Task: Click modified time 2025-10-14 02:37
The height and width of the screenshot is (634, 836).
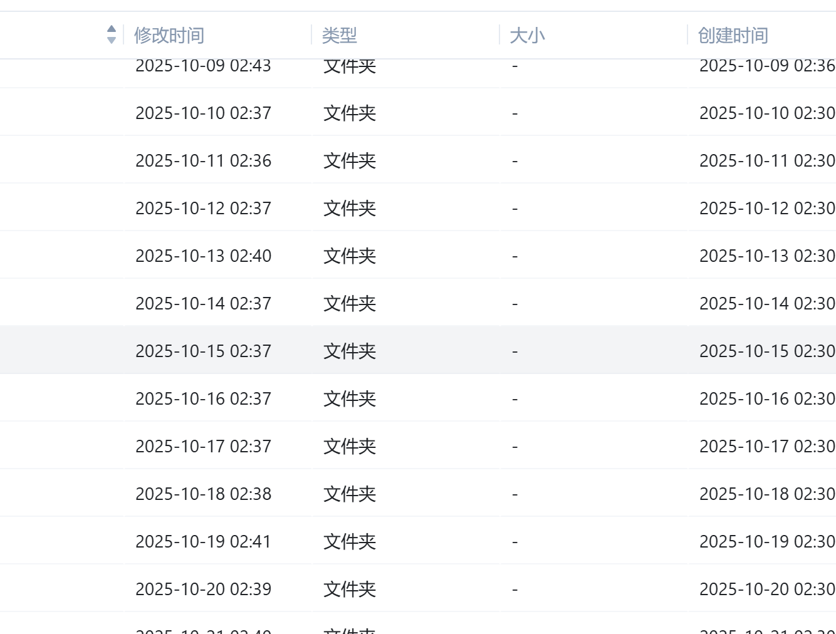Action: click(x=203, y=303)
